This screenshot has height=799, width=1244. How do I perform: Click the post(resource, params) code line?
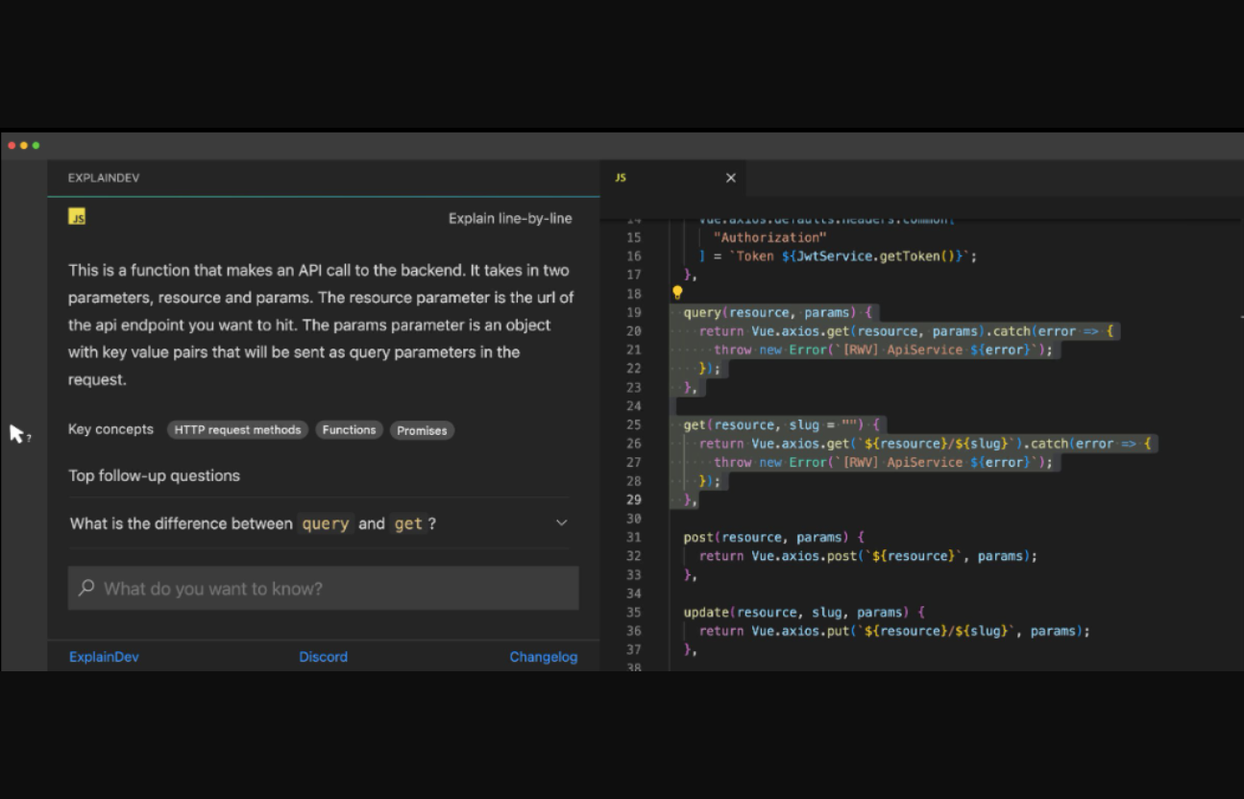[773, 537]
